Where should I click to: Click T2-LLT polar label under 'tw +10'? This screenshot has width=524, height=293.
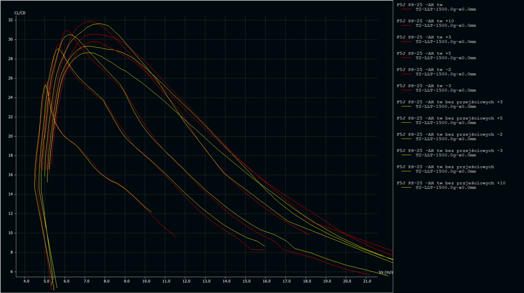pyautogui.click(x=446, y=26)
